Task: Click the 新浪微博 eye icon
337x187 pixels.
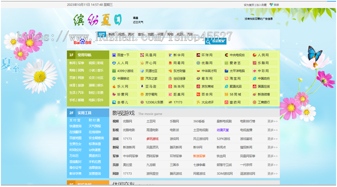Action: pos(254,94)
